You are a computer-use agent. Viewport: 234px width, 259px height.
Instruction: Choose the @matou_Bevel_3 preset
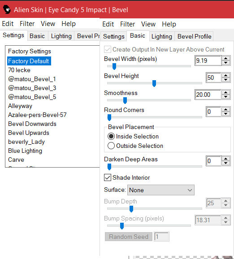pyautogui.click(x=32, y=88)
